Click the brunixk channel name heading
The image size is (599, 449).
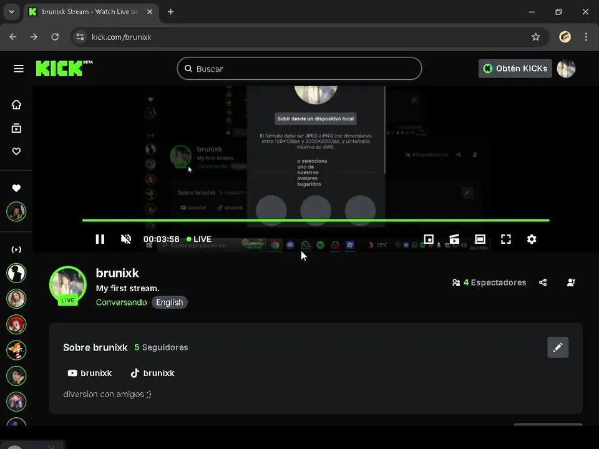(x=117, y=273)
